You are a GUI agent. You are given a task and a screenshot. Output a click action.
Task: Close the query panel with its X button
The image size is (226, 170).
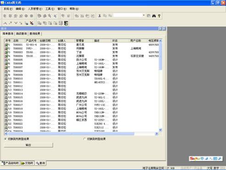(x=164, y=29)
